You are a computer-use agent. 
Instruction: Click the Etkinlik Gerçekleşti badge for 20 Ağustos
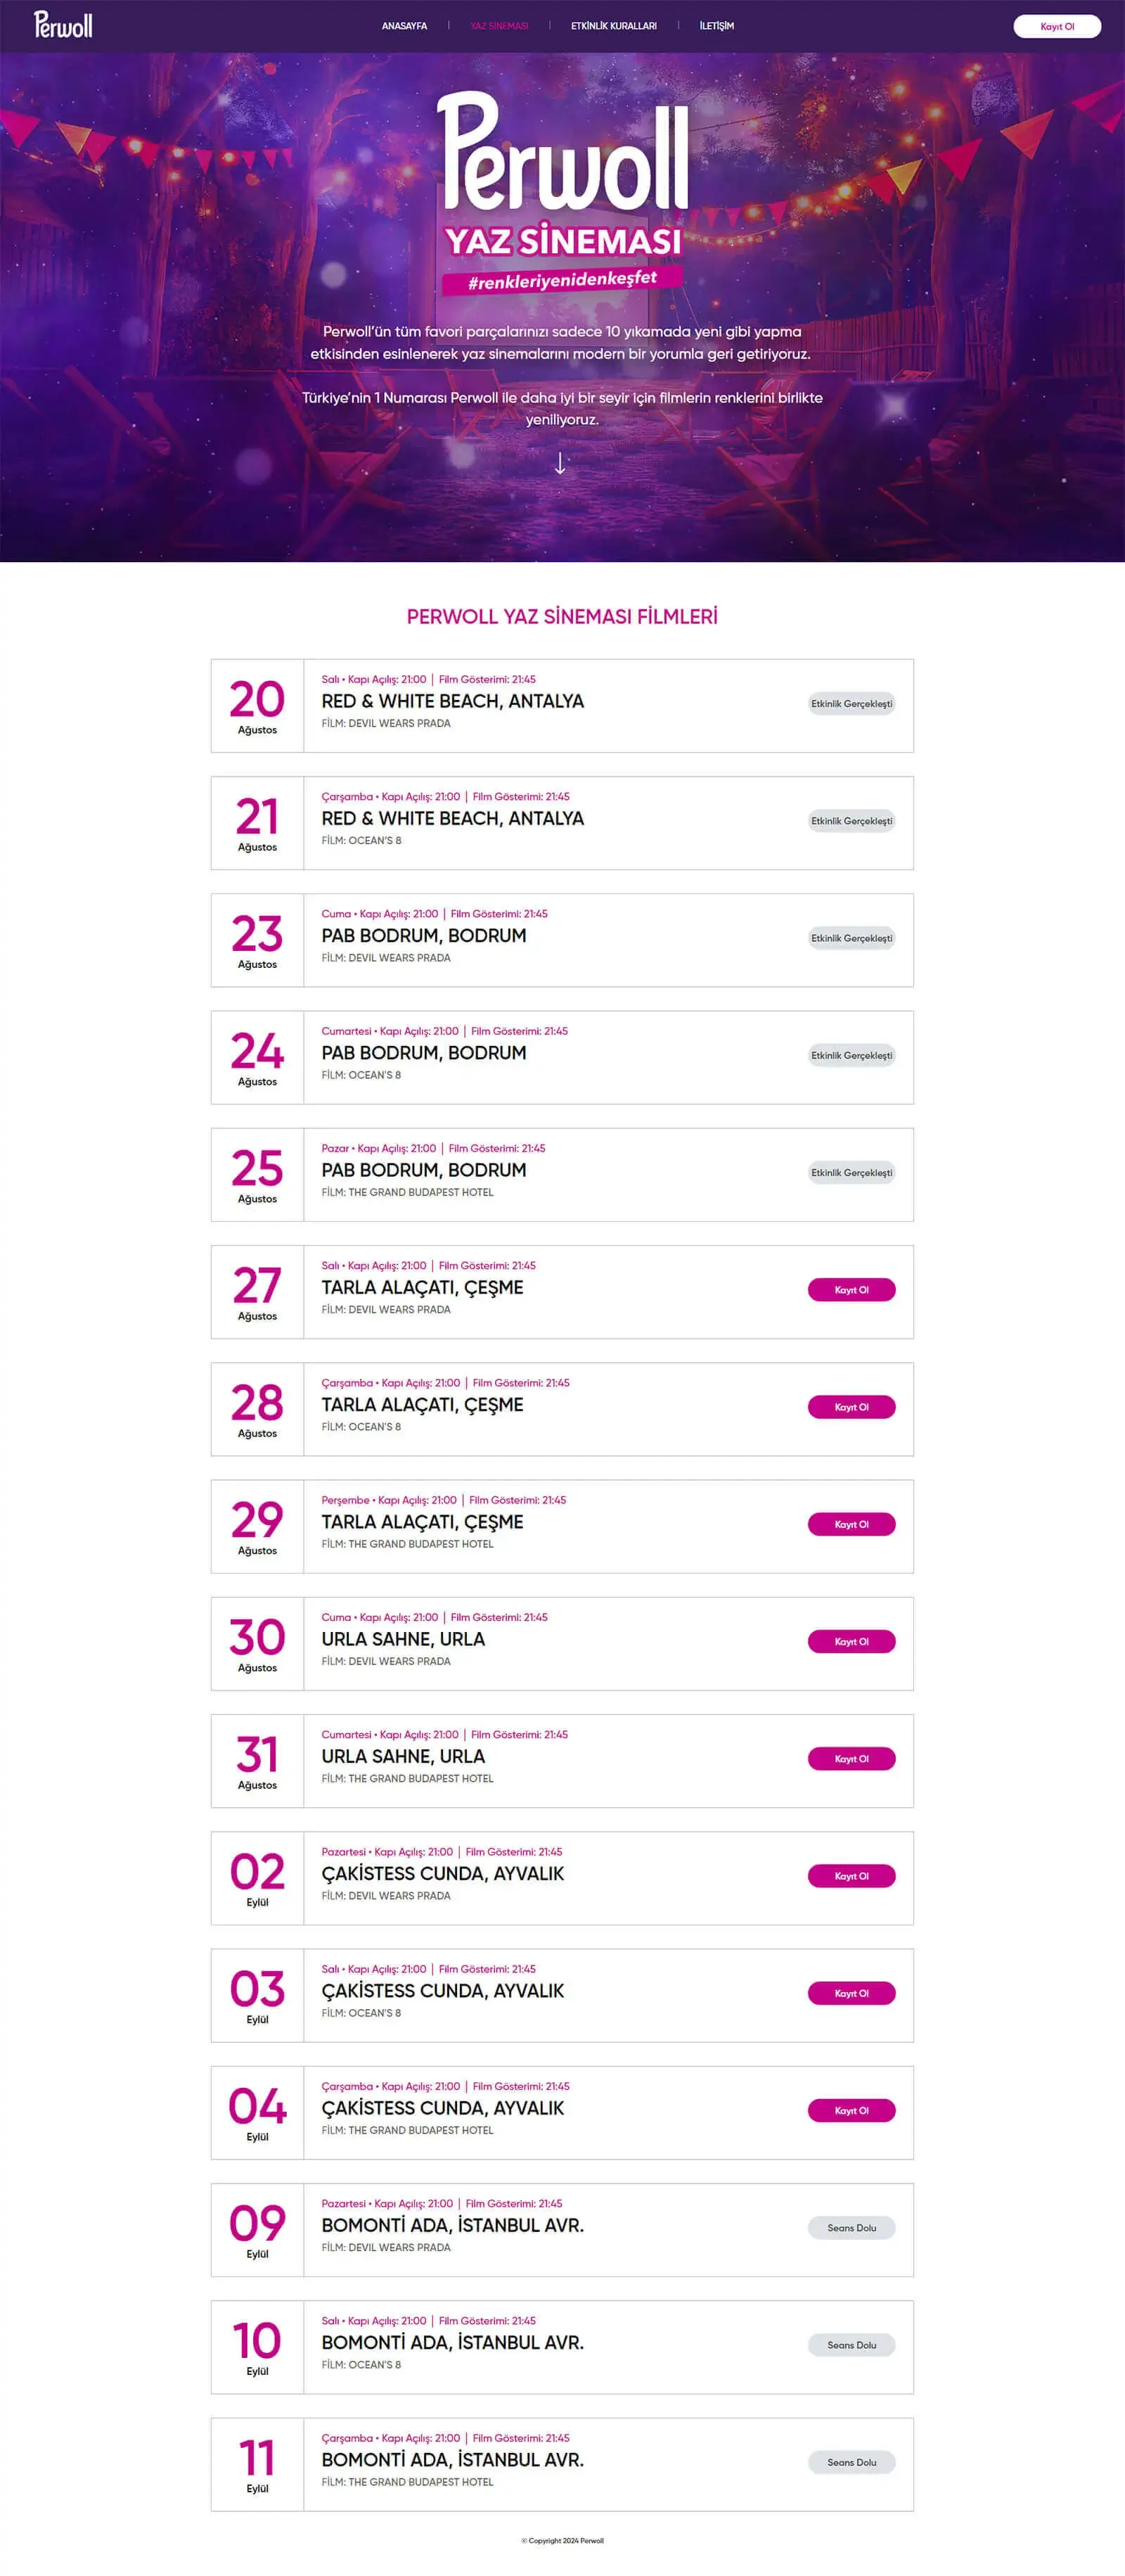tap(851, 704)
